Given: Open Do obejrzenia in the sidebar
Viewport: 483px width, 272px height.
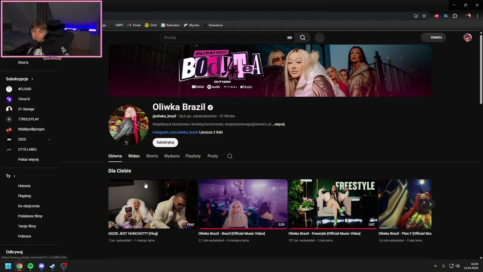Looking at the screenshot, I should [x=29, y=206].
